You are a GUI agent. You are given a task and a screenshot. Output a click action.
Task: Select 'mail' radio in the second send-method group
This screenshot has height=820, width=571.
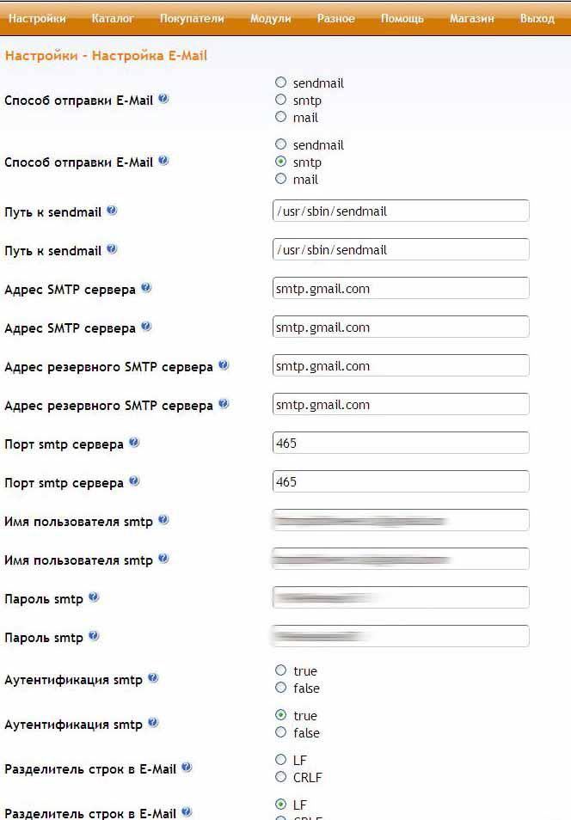pyautogui.click(x=280, y=179)
